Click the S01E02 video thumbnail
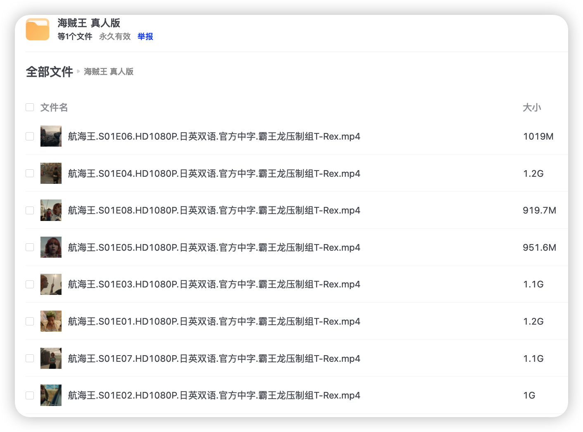This screenshot has height=432, width=583. tap(51, 395)
